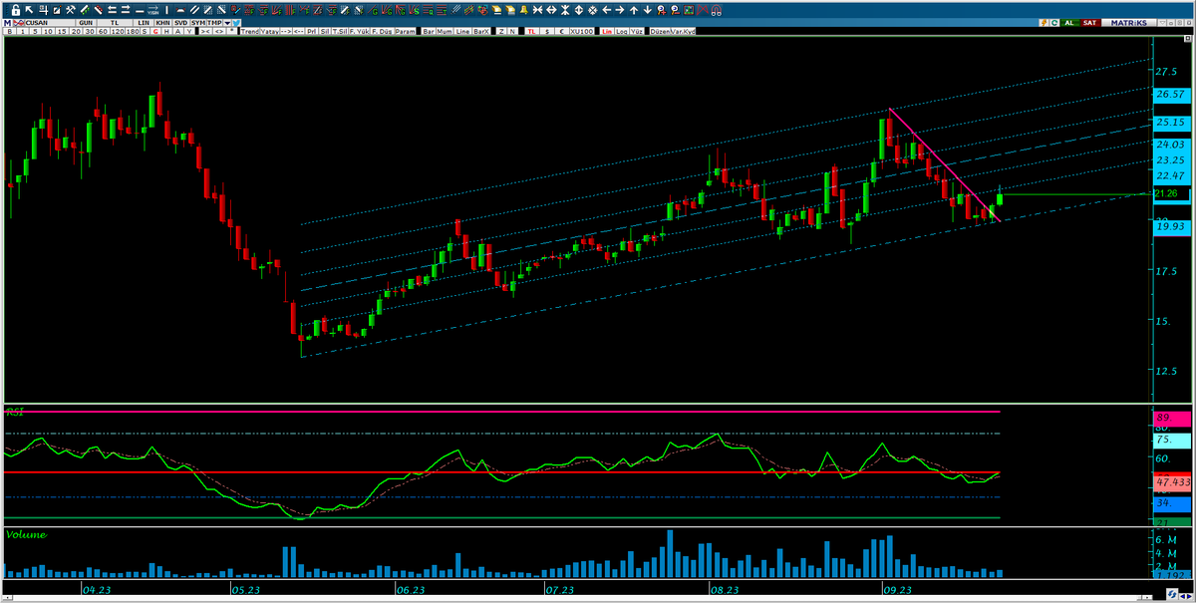
Task: Click the vertical line drawing tool
Action: (x=166, y=10)
